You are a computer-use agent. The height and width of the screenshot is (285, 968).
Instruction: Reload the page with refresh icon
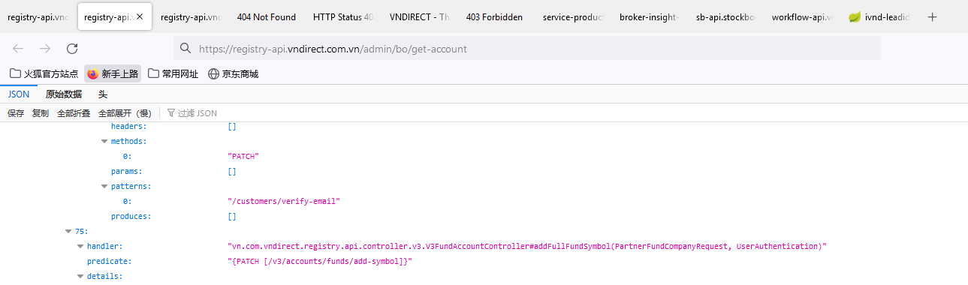72,49
